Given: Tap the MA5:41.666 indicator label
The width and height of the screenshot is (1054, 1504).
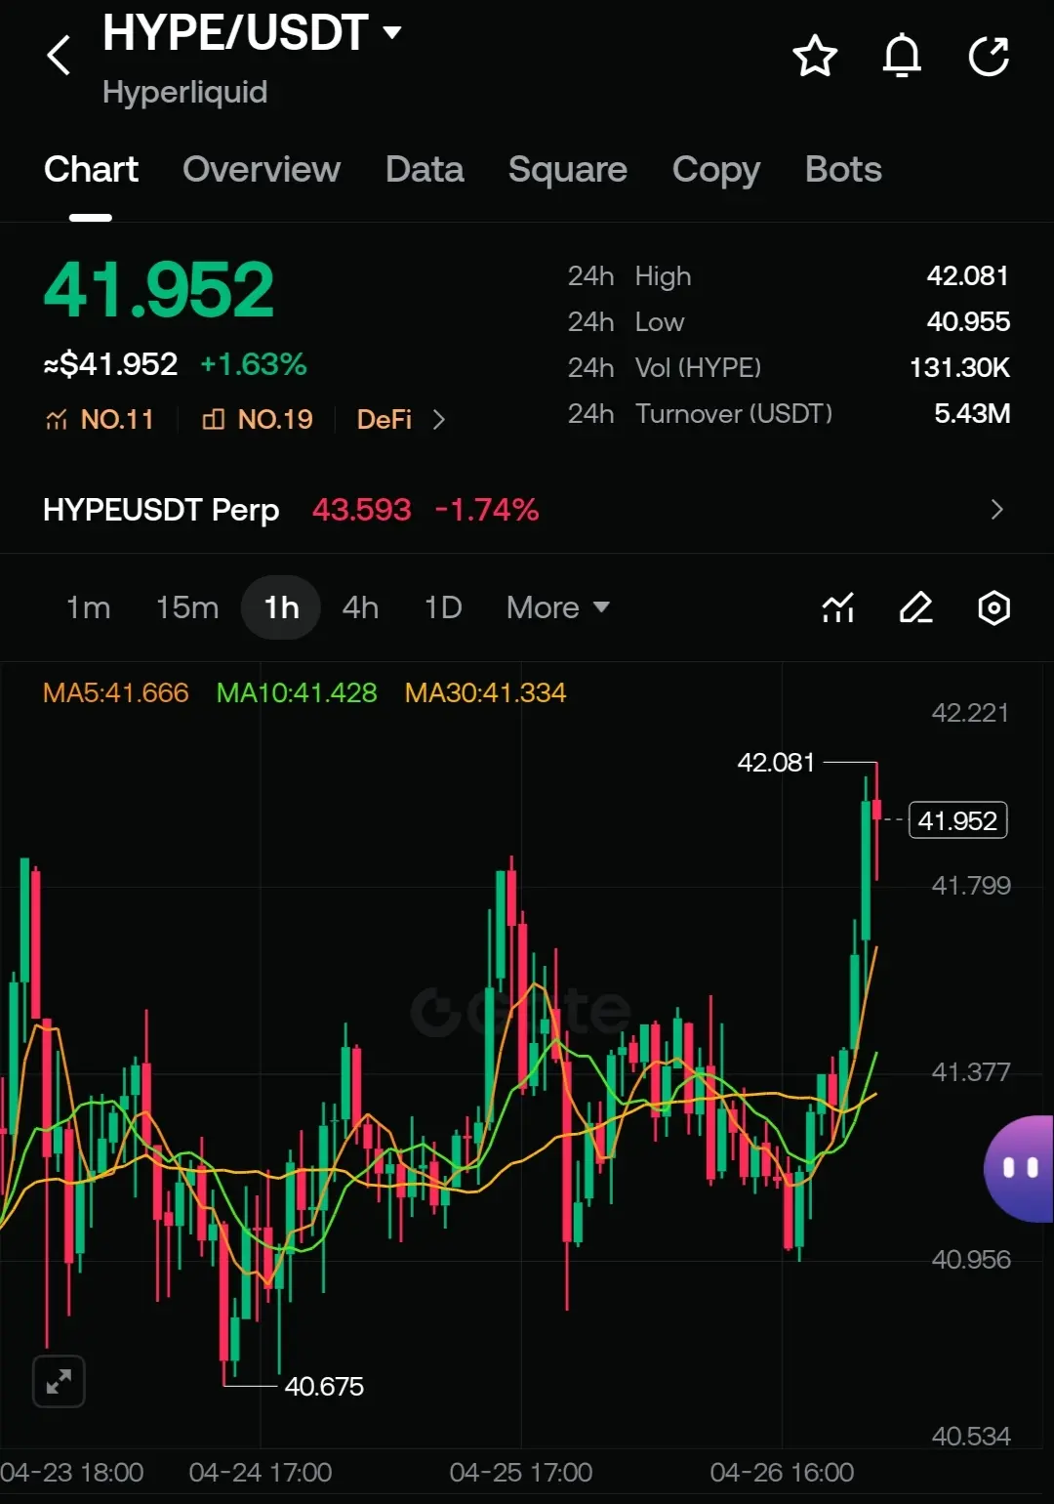Looking at the screenshot, I should click(116, 692).
